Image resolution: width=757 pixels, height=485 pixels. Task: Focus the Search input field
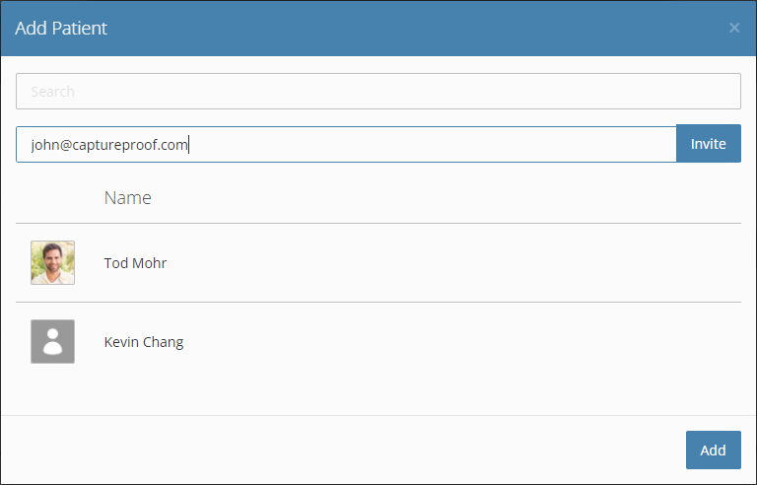[378, 92]
